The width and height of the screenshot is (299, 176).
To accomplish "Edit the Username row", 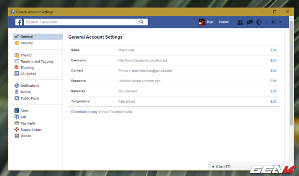I will [273, 60].
